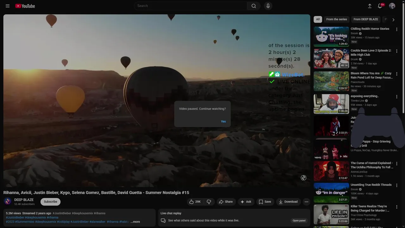The height and width of the screenshot is (228, 405).
Task: Open Uchiha Philosophy video title
Action: point(372,165)
